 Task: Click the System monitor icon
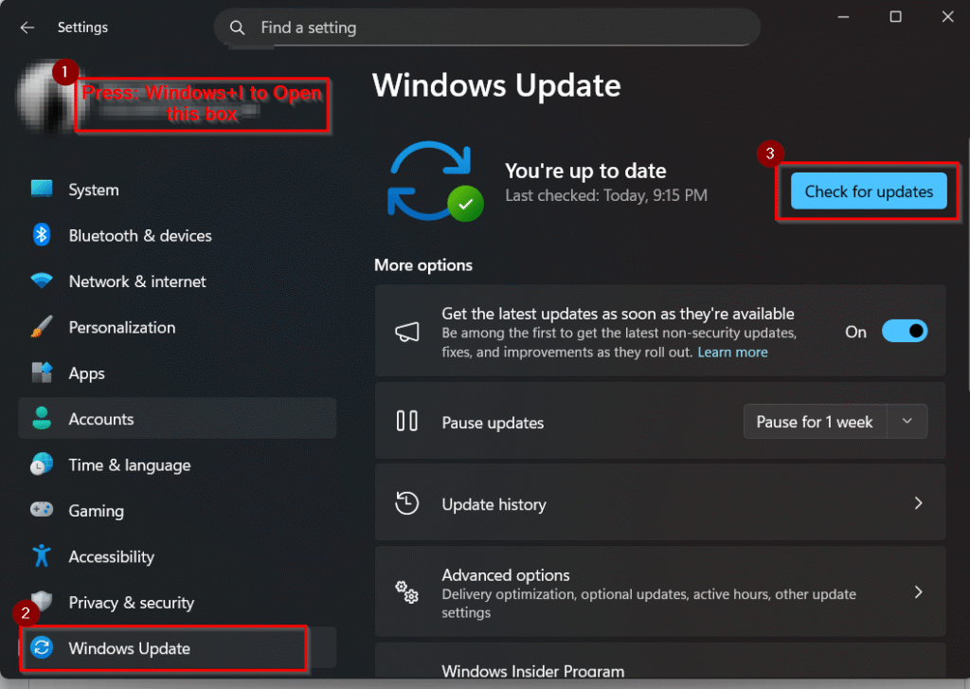42,189
